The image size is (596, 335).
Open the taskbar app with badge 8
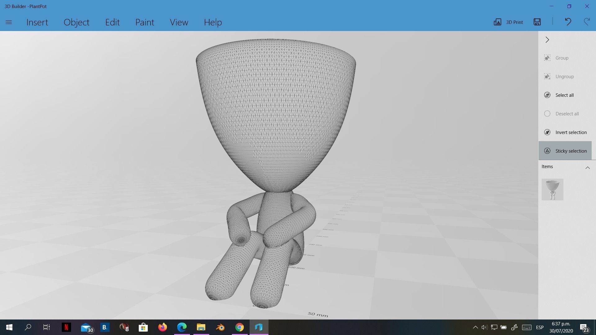pos(124,327)
